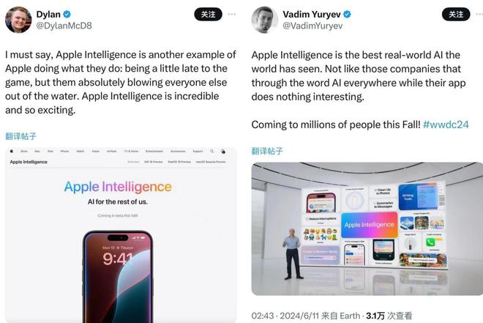
Task: Click the shopping bag icon in Apple navbar
Action: coord(223,152)
